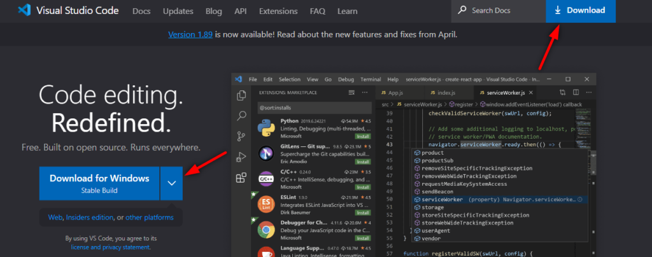This screenshot has width=652, height=257.
Task: Click the GitLens extension icon
Action: 266,153
